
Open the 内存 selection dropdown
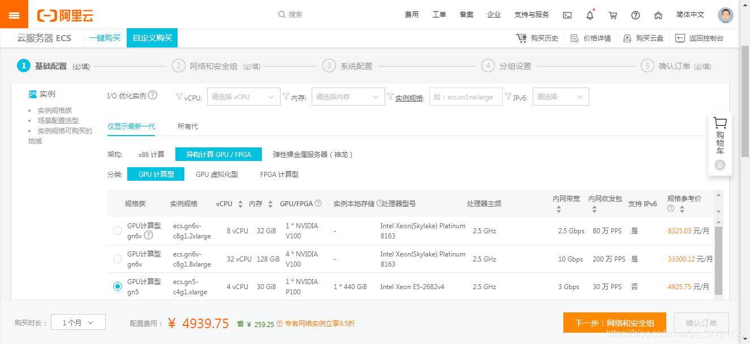348,97
